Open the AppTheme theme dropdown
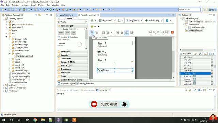Viewport: 218px width, 123px height. pos(134,20)
